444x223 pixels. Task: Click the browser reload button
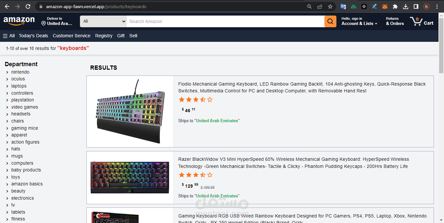pos(28,6)
